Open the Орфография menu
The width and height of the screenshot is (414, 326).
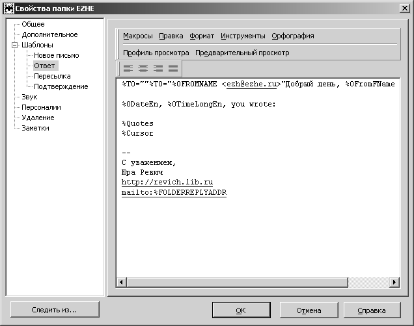(293, 36)
